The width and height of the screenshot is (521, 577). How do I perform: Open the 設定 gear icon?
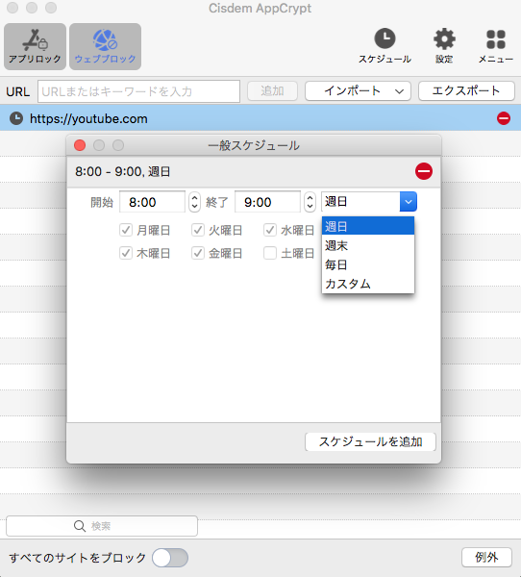444,38
